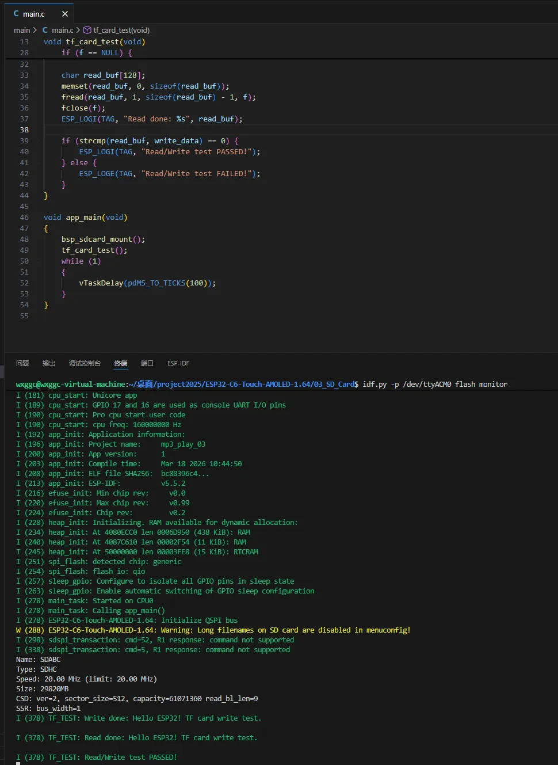Switch to the 端口 panel tab
Viewport: 558px width, 765px height.
click(x=147, y=363)
